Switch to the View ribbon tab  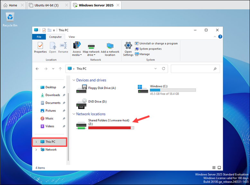(x=72, y=37)
